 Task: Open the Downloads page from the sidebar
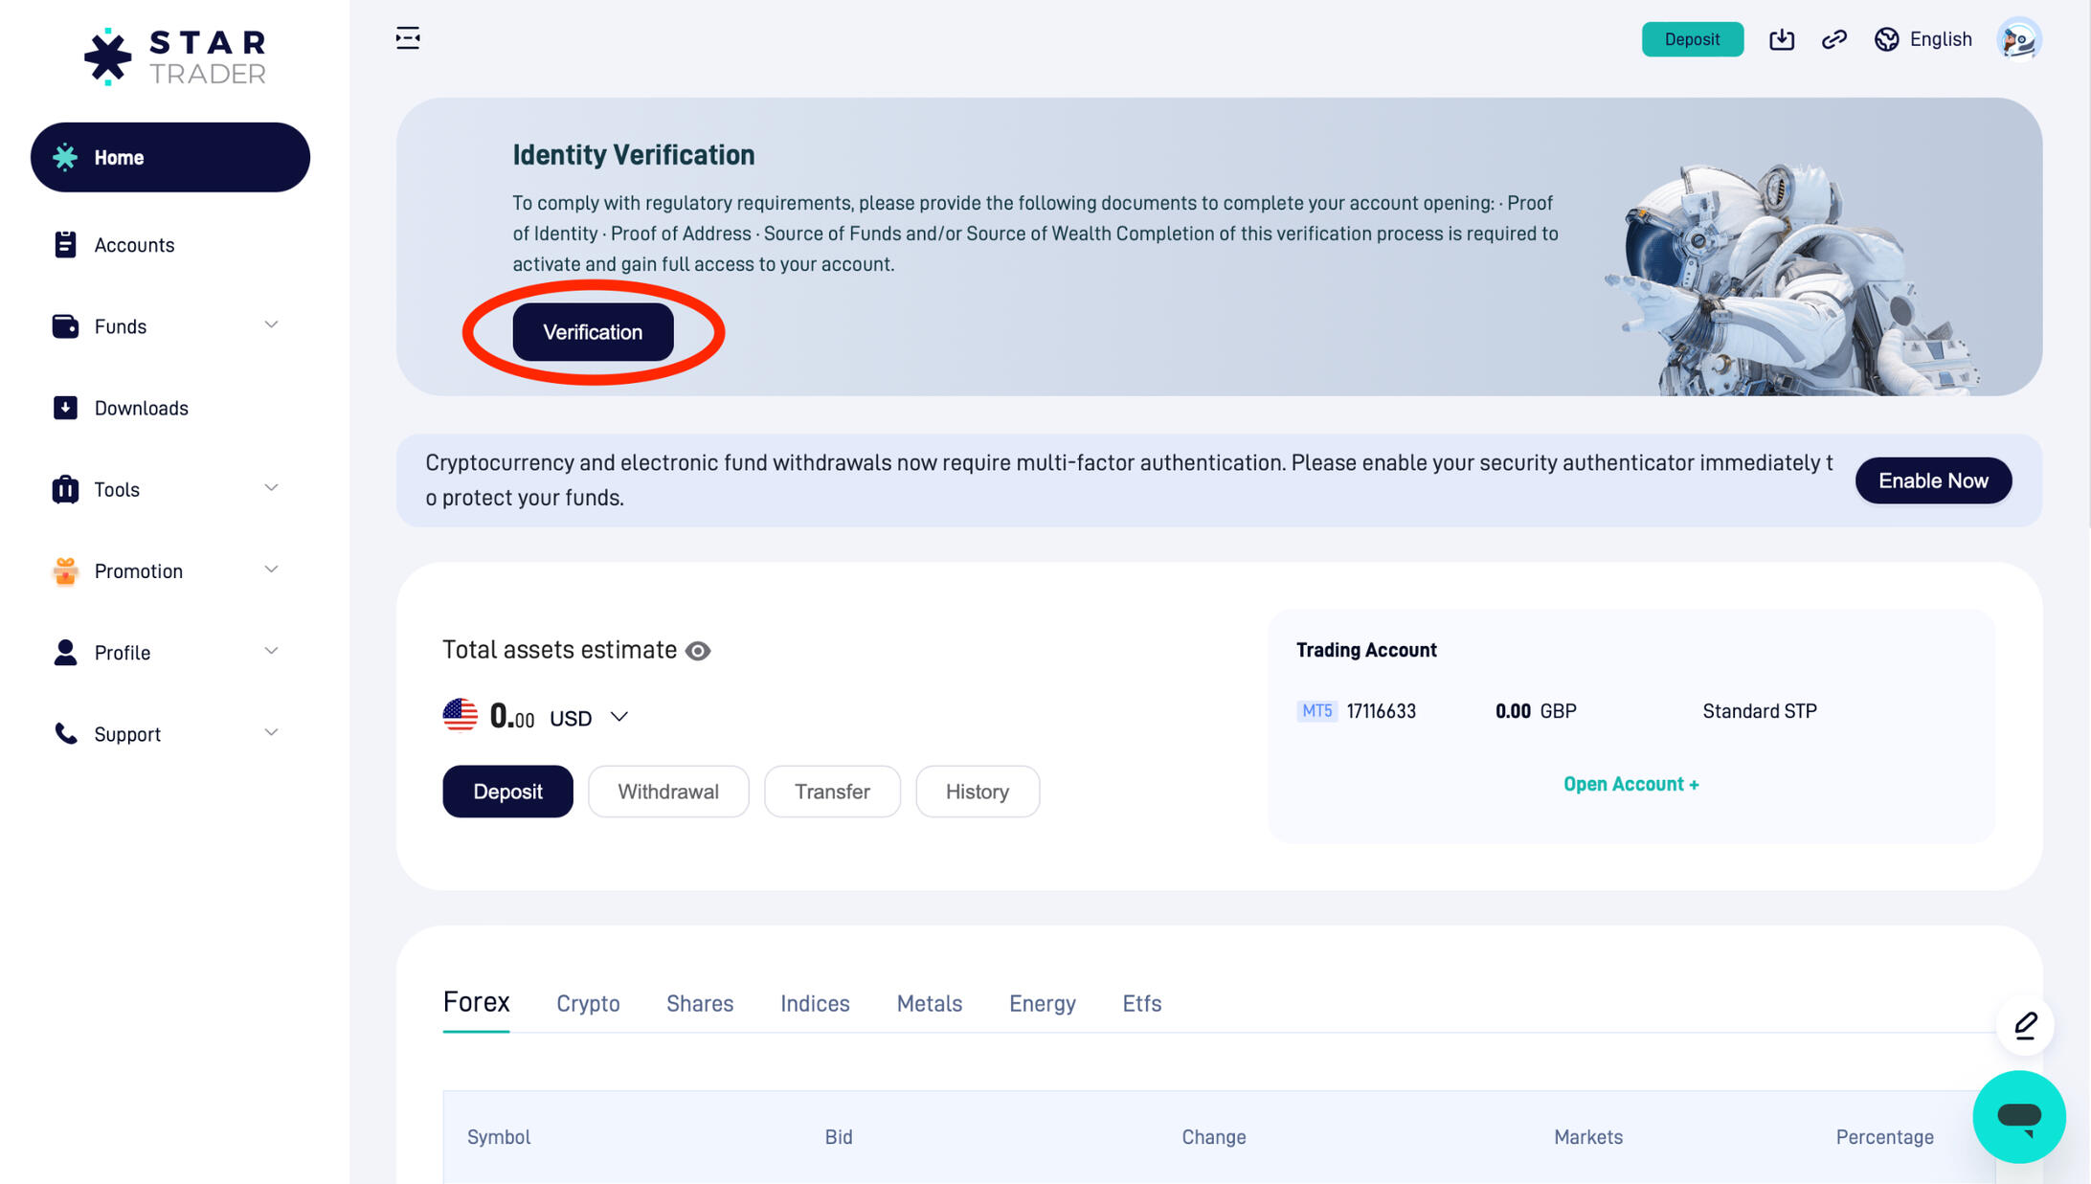coord(141,408)
